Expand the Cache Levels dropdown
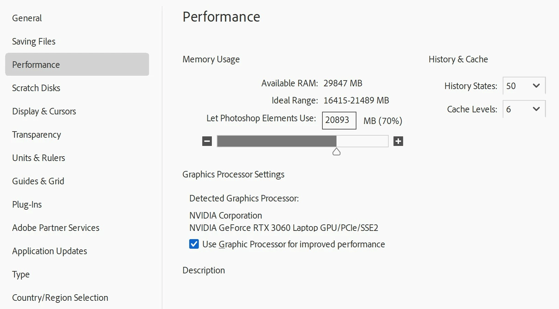 pyautogui.click(x=524, y=109)
